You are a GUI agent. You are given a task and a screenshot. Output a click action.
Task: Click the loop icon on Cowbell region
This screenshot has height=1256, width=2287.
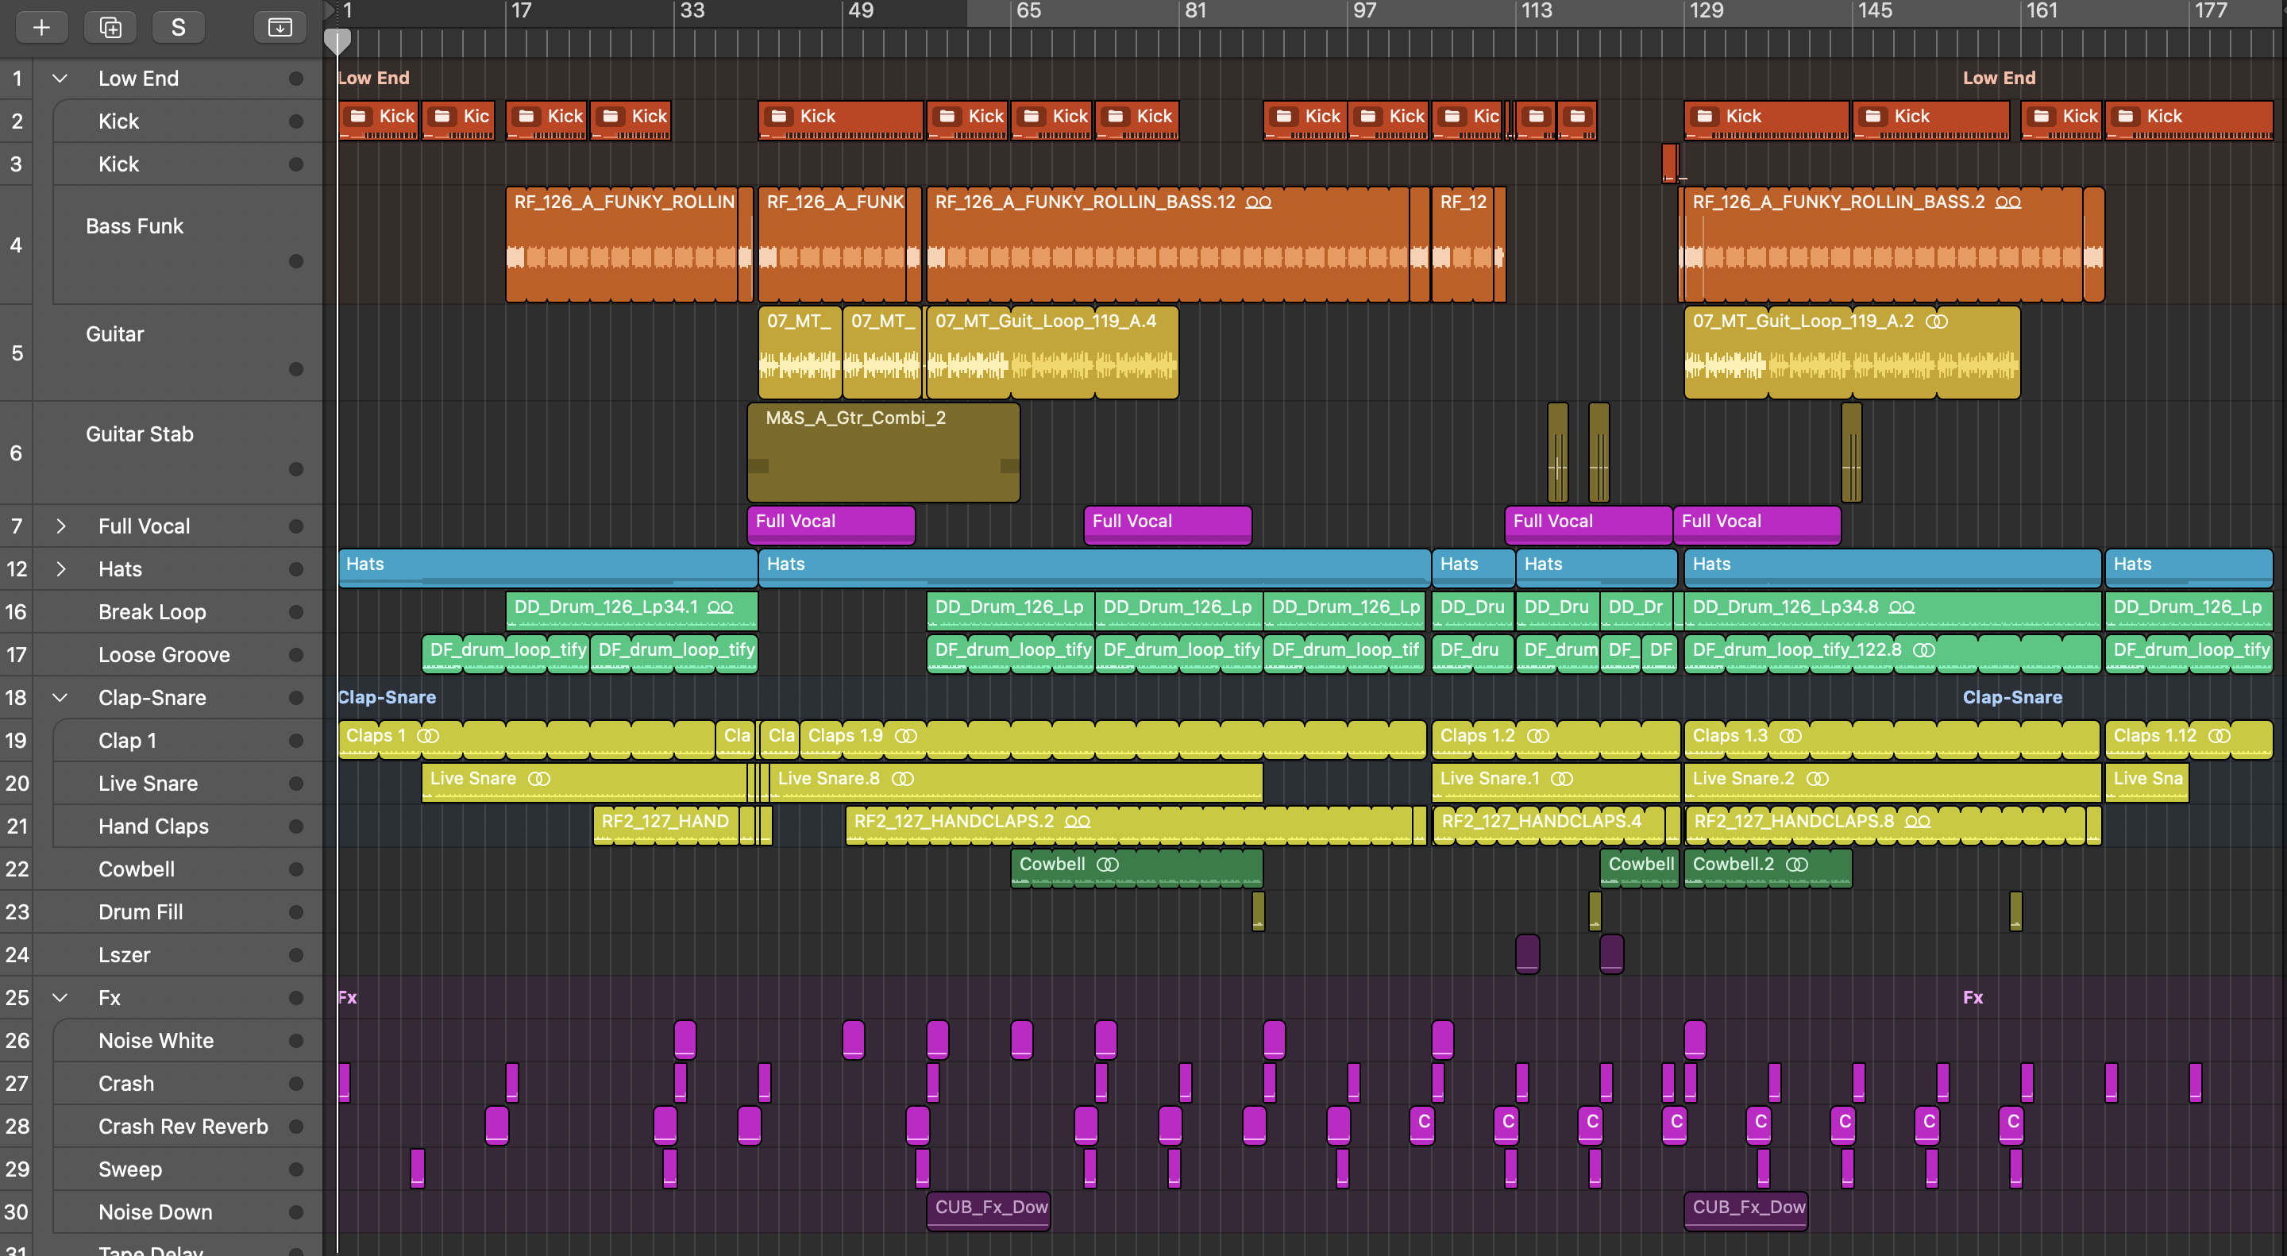1108,865
